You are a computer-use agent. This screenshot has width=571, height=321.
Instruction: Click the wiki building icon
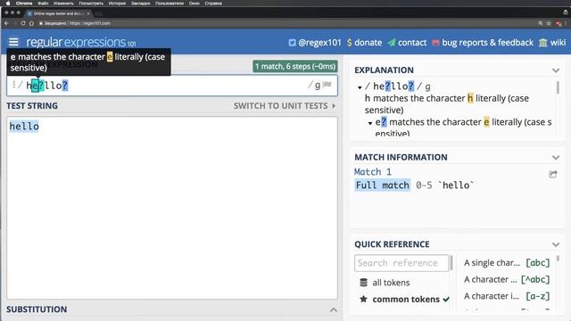(543, 43)
